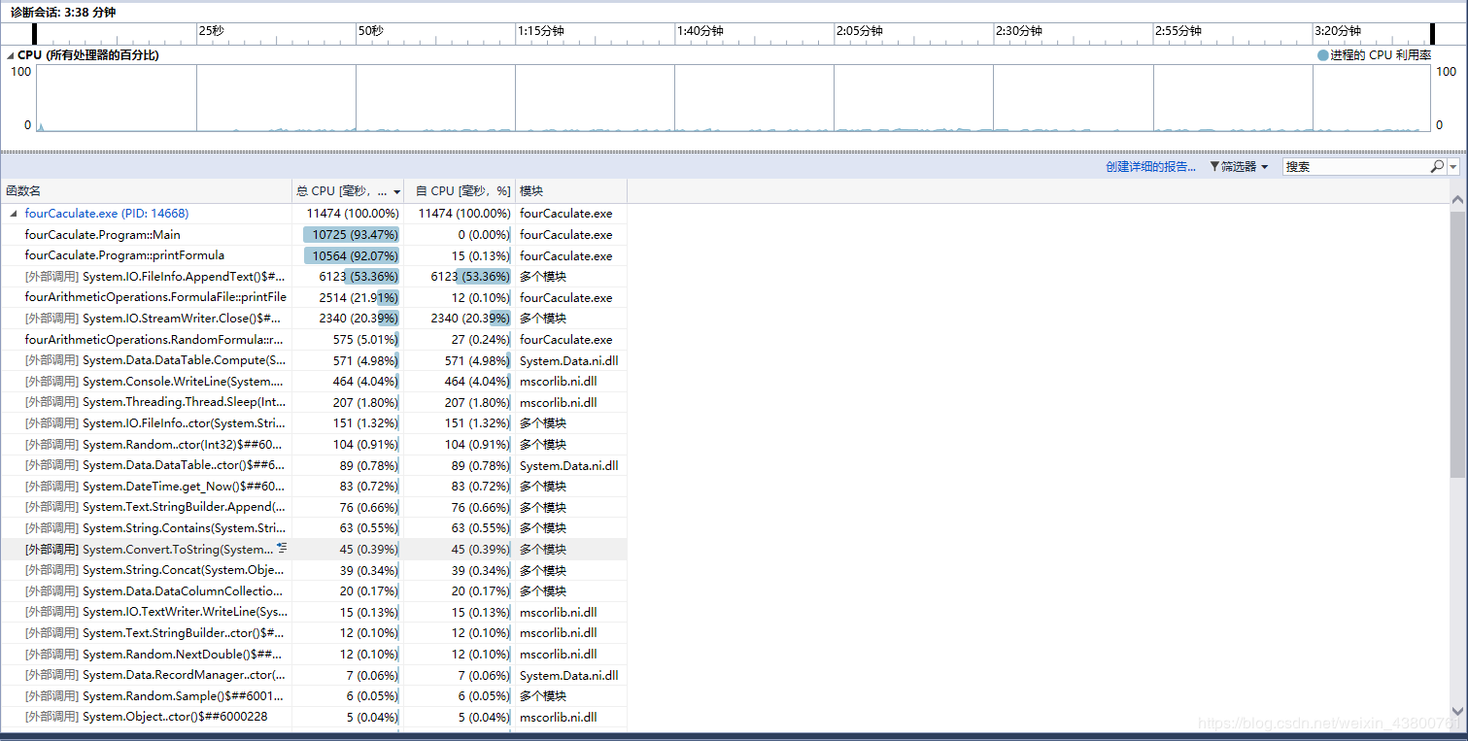Click the function list scrollbar up arrow
The height and width of the screenshot is (741, 1468).
(x=1457, y=200)
